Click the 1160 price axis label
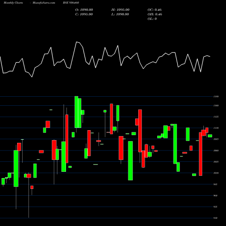The height and width of the screenshot is (226, 226). tap(216, 105)
